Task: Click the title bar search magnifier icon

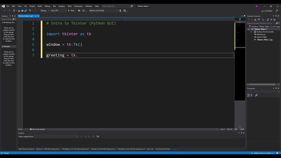Action: 132,6
